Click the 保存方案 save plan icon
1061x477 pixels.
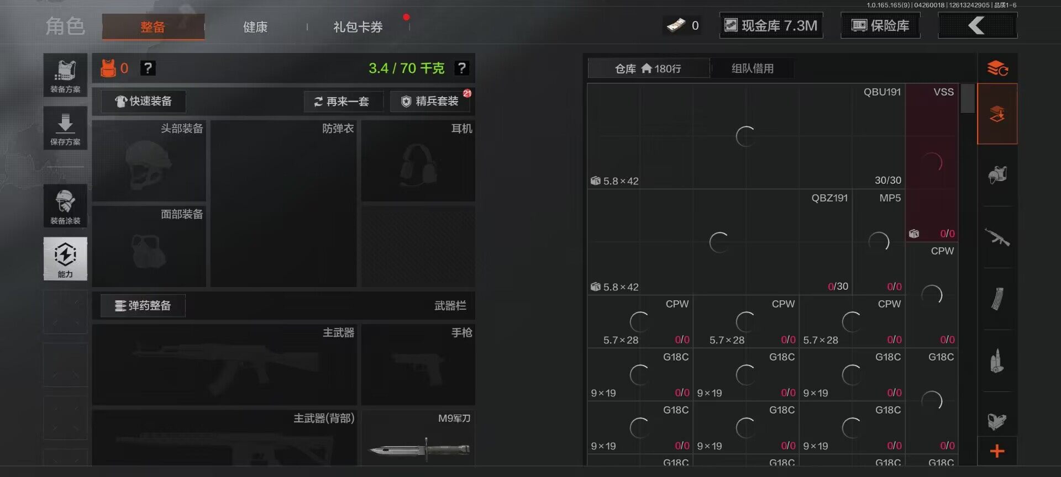click(65, 128)
